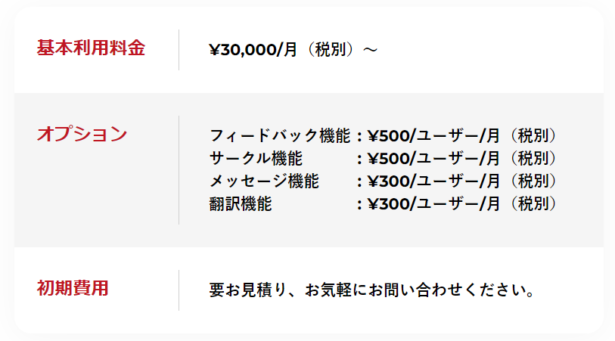Select the メッセージ機能 option label

[x=264, y=181]
